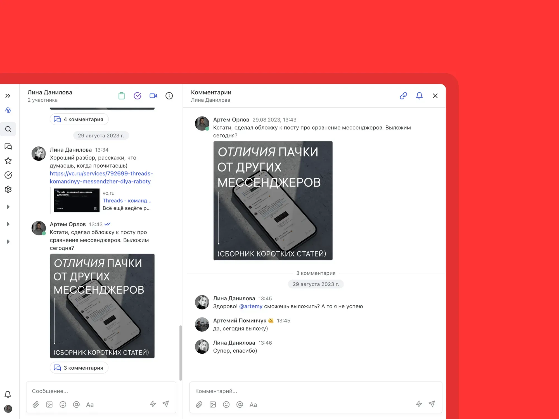Viewport: 559px width, 419px height.
Task: Toggle thread notifications bell in Комментарии
Action: pos(419,96)
